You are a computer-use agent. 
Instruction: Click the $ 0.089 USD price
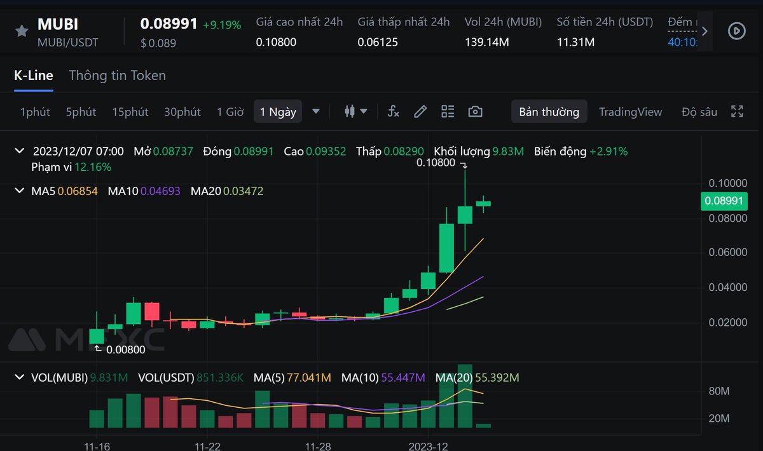pyautogui.click(x=158, y=43)
